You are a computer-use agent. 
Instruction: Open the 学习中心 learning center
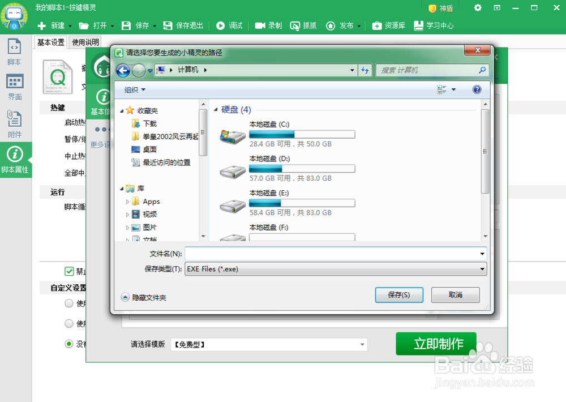click(x=434, y=25)
